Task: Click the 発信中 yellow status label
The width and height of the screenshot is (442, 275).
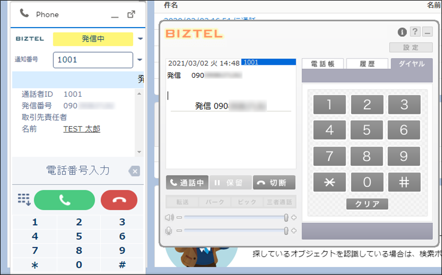Action: click(x=93, y=39)
